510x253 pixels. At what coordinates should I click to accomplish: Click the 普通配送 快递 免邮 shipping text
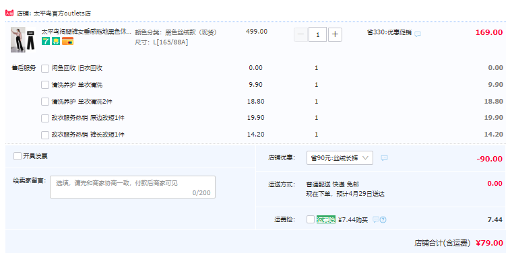pyautogui.click(x=332, y=184)
